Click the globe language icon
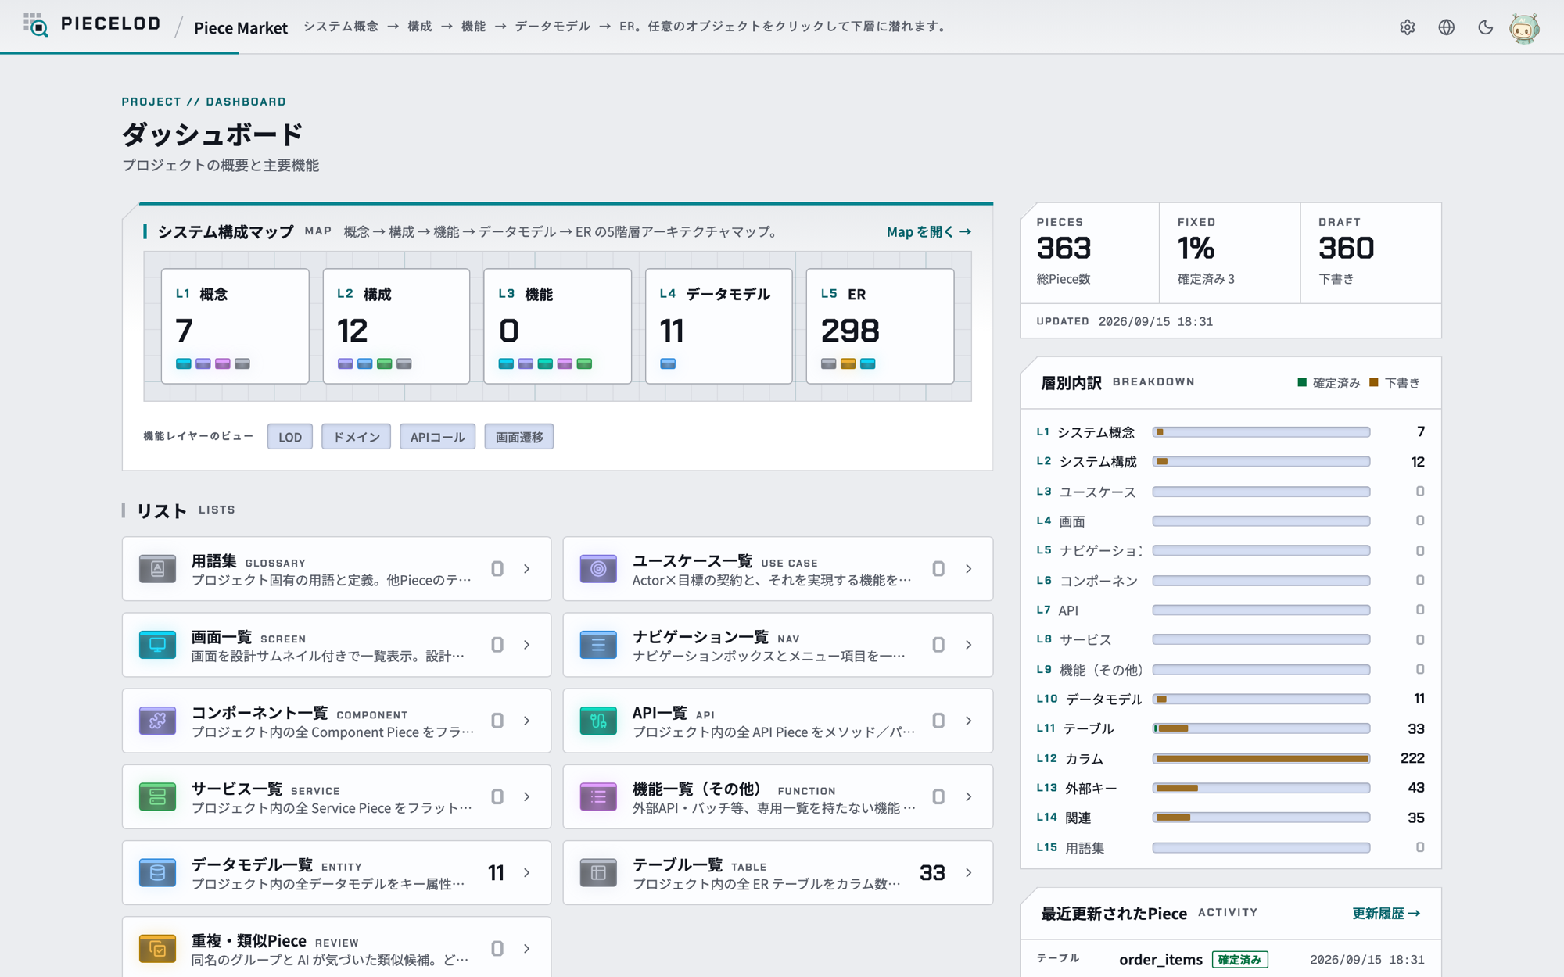The width and height of the screenshot is (1564, 977). coord(1447,27)
